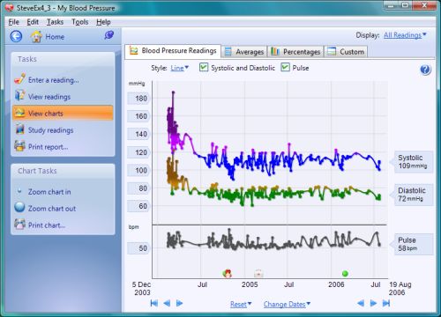Viewport: 441px width, 317px height.
Task: Click the 50 bpm axis value
Action: pos(138,248)
